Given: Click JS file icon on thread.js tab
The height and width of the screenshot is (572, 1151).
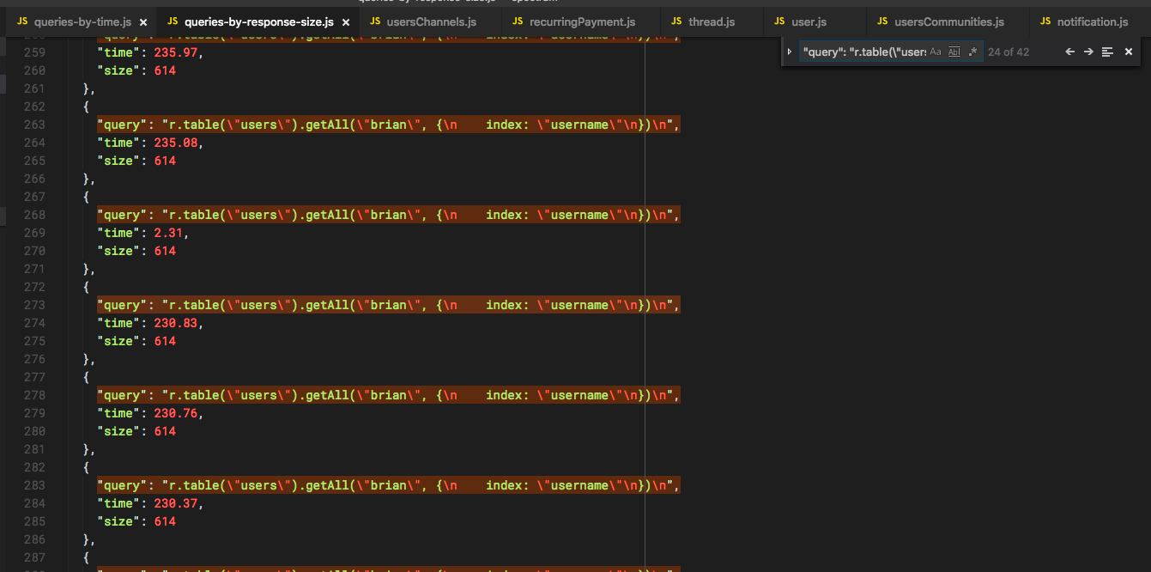Looking at the screenshot, I should click(x=676, y=21).
